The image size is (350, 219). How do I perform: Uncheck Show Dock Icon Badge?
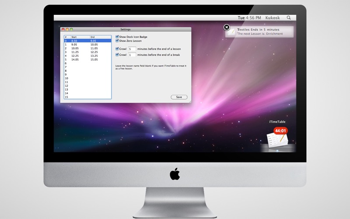click(117, 37)
